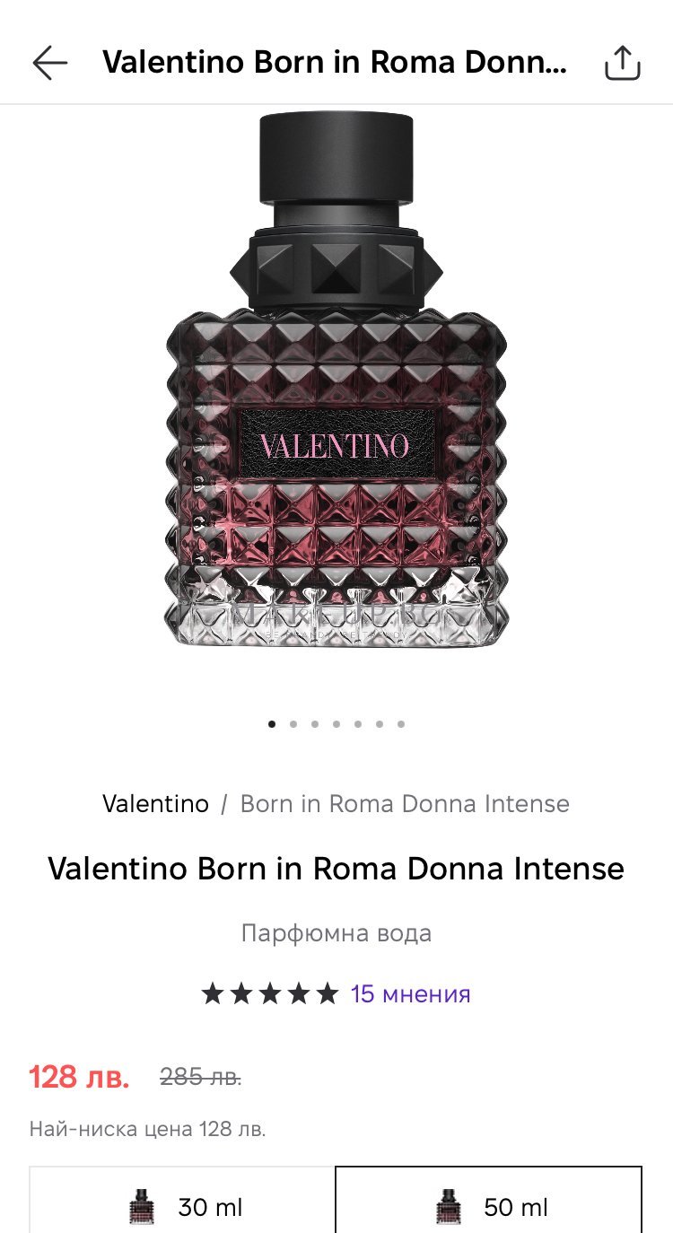Tap the Най-ниска цена 128 лв. note
The width and height of the screenshot is (673, 1233).
click(x=147, y=1128)
